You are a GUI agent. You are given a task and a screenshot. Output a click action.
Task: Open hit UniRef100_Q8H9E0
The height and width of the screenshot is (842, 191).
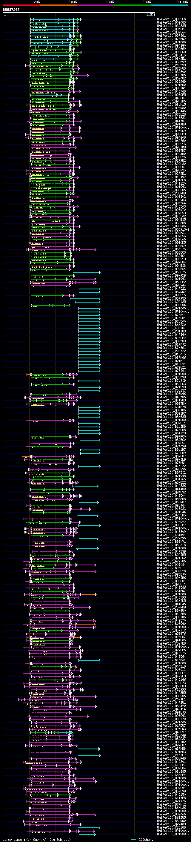tap(171, 19)
